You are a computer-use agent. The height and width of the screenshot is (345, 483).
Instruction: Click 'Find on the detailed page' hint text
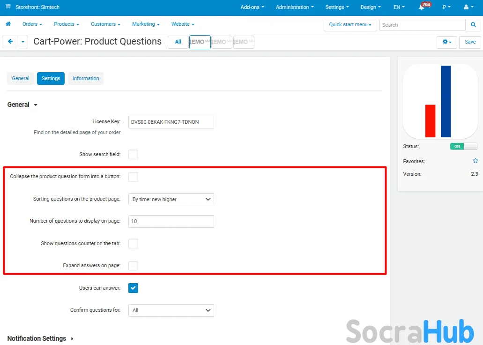pyautogui.click(x=77, y=132)
